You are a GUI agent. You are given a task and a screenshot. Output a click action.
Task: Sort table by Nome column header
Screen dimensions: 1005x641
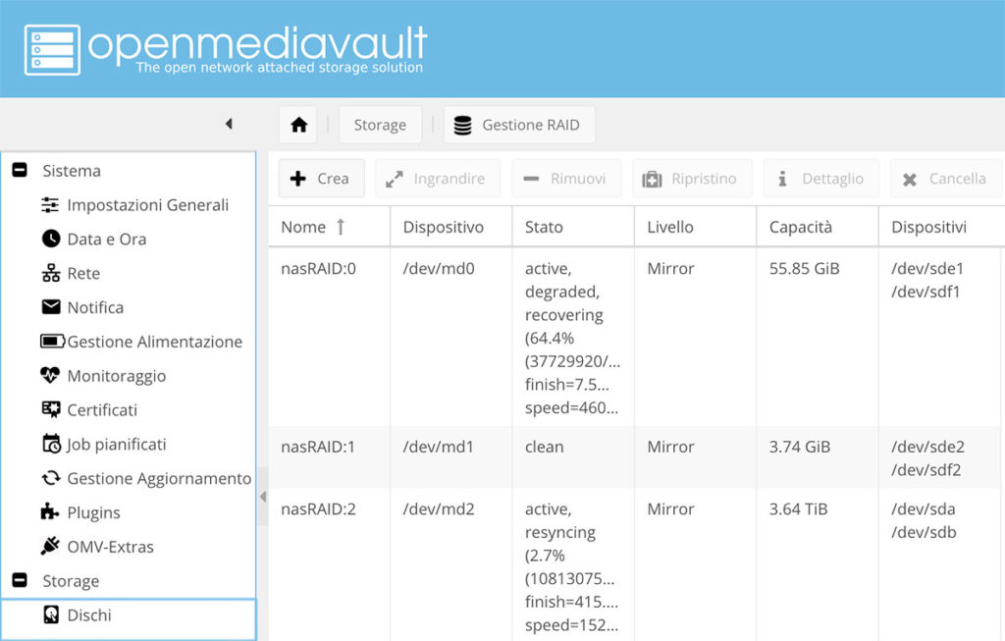pyautogui.click(x=303, y=227)
